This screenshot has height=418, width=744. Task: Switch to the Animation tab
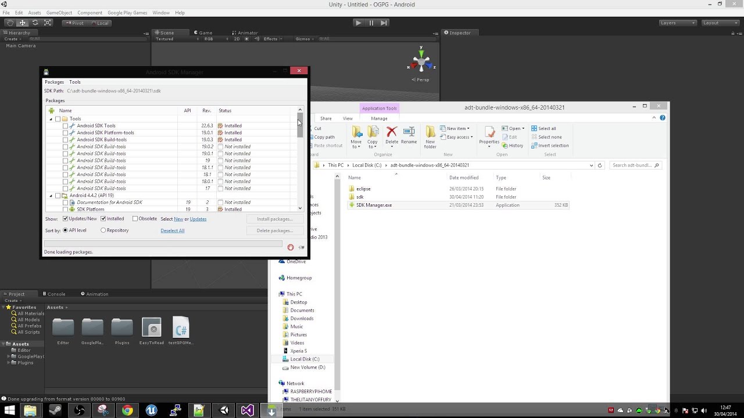[94, 294]
